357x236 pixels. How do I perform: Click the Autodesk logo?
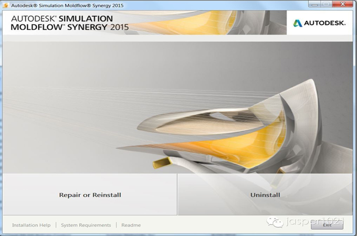click(x=319, y=23)
